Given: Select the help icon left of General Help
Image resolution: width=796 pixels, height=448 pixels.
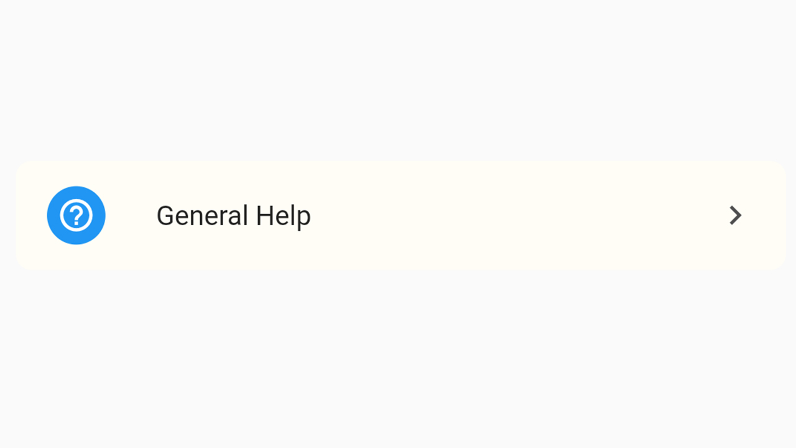Looking at the screenshot, I should pyautogui.click(x=76, y=215).
